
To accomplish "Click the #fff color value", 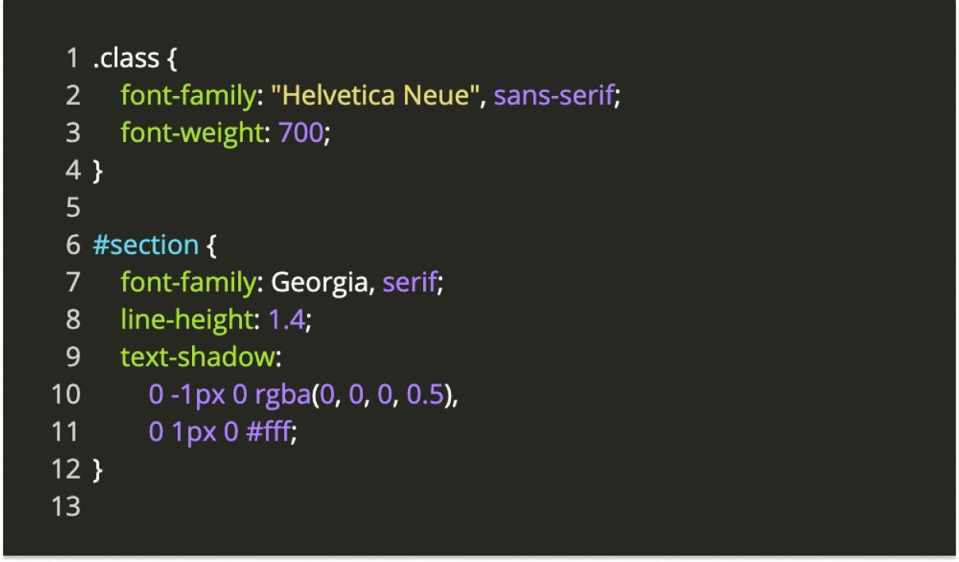I will 270,432.
